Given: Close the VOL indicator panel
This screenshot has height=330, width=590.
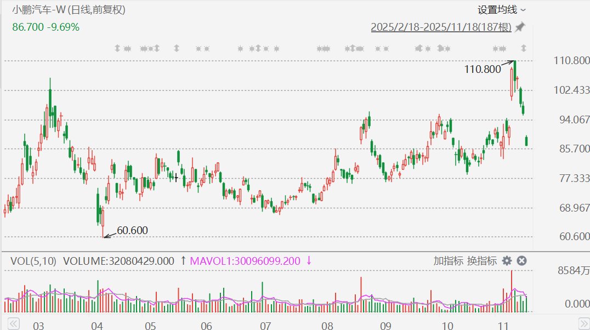Looking at the screenshot, I should point(522,261).
